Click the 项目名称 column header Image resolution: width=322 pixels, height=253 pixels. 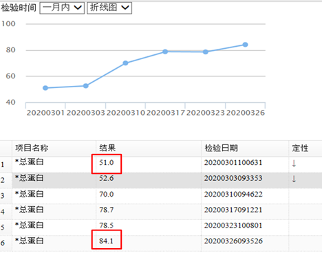[32, 148]
